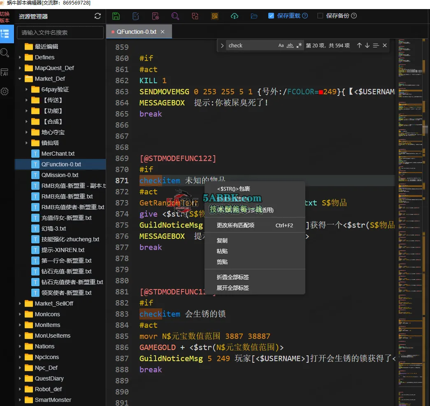Choose 粘贴 from the context menu
The width and height of the screenshot is (430, 406).
255,251
